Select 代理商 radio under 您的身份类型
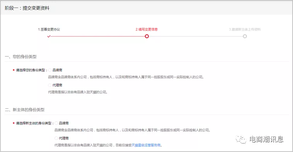The width and height of the screenshot is (293, 152). click(x=50, y=85)
